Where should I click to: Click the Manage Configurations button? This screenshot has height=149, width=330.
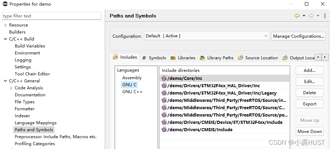point(299,36)
